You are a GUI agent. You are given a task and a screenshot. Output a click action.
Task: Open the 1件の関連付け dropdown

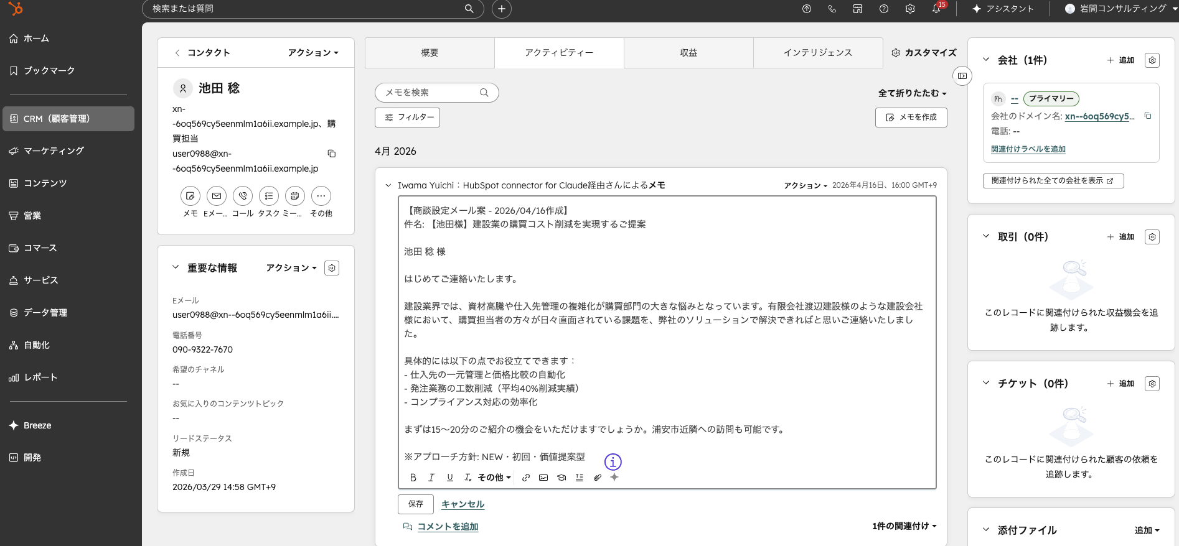click(x=904, y=526)
